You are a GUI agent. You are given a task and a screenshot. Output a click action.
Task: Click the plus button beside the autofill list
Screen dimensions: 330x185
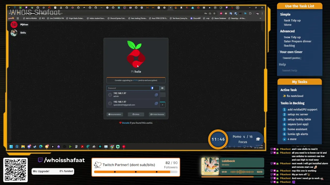[162, 105]
